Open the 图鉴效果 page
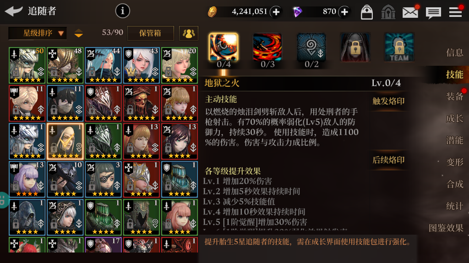 (x=446, y=228)
